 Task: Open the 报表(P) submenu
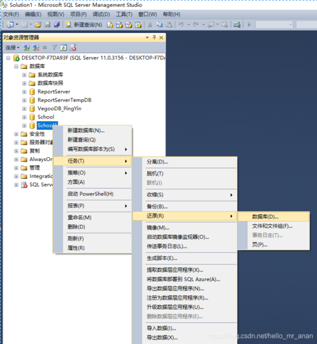click(x=93, y=206)
